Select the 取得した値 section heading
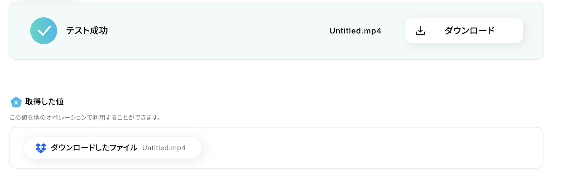The image size is (562, 182). (x=44, y=102)
